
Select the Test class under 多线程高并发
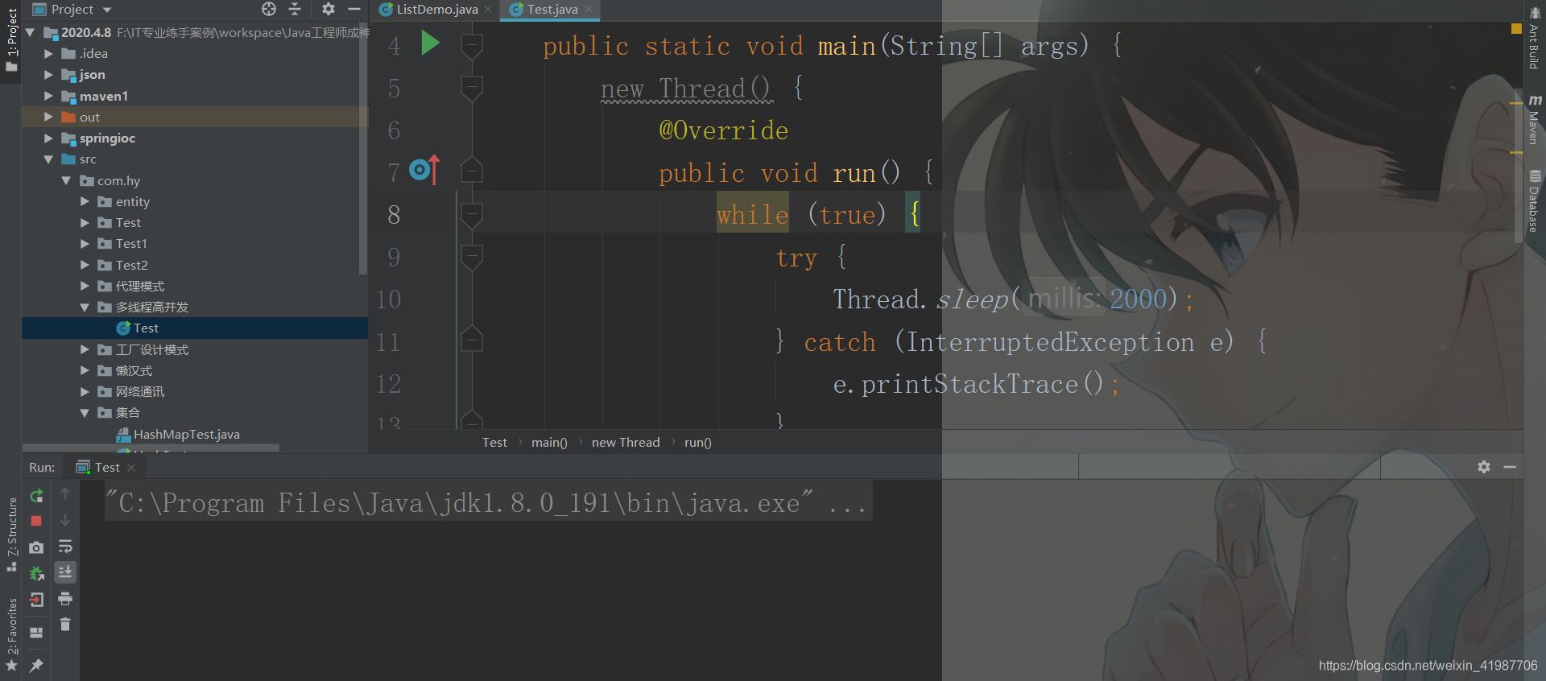[194, 328]
